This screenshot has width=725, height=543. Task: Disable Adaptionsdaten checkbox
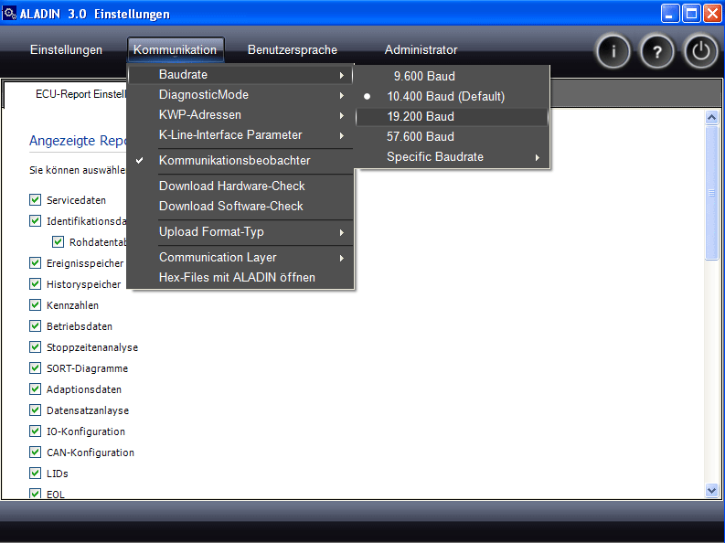[x=35, y=389]
